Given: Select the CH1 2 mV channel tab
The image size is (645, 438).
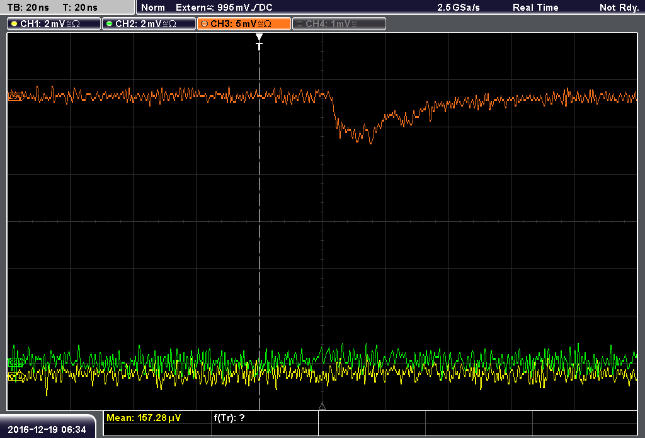Looking at the screenshot, I should [54, 24].
